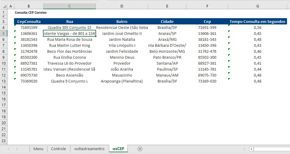Click the horizontal scrollbar track

coord(272,149)
